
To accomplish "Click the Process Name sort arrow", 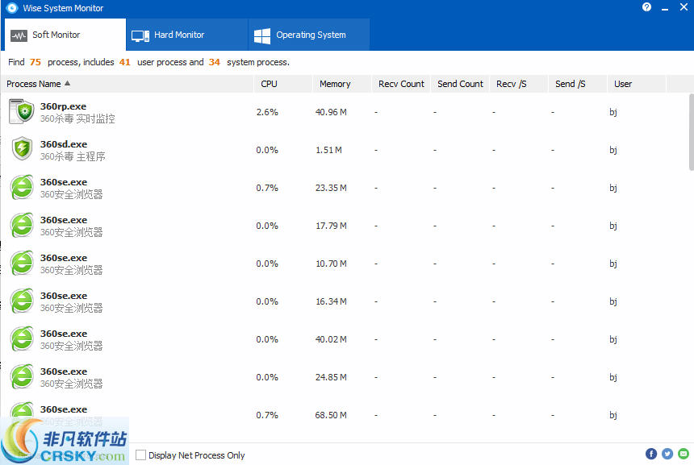I will point(68,83).
